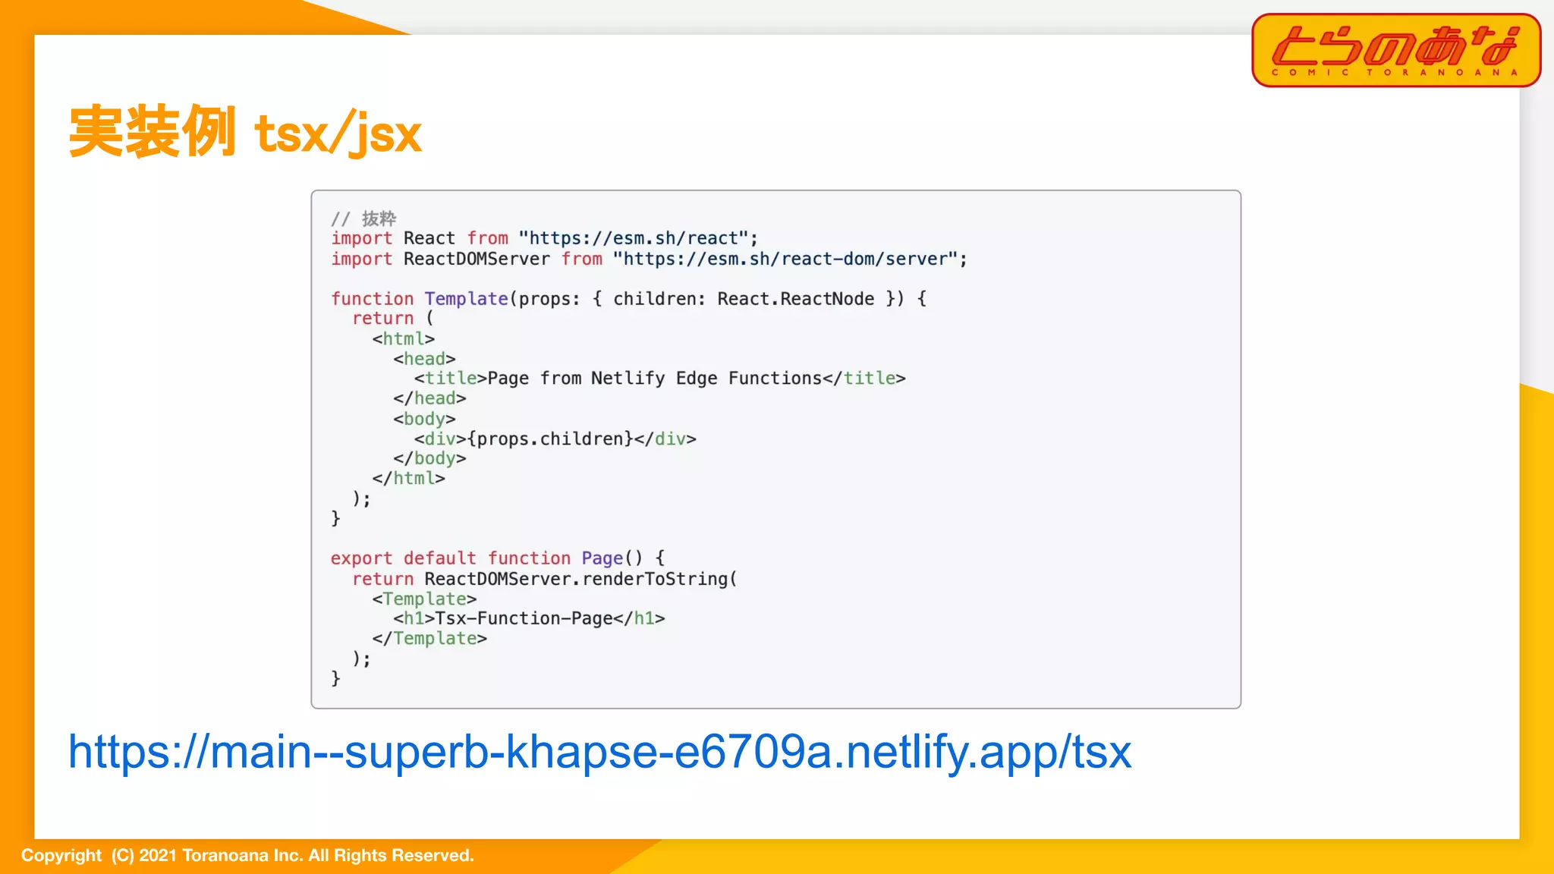
Task: Click the copyright Toranoana Inc. footer text
Action: [x=247, y=855]
